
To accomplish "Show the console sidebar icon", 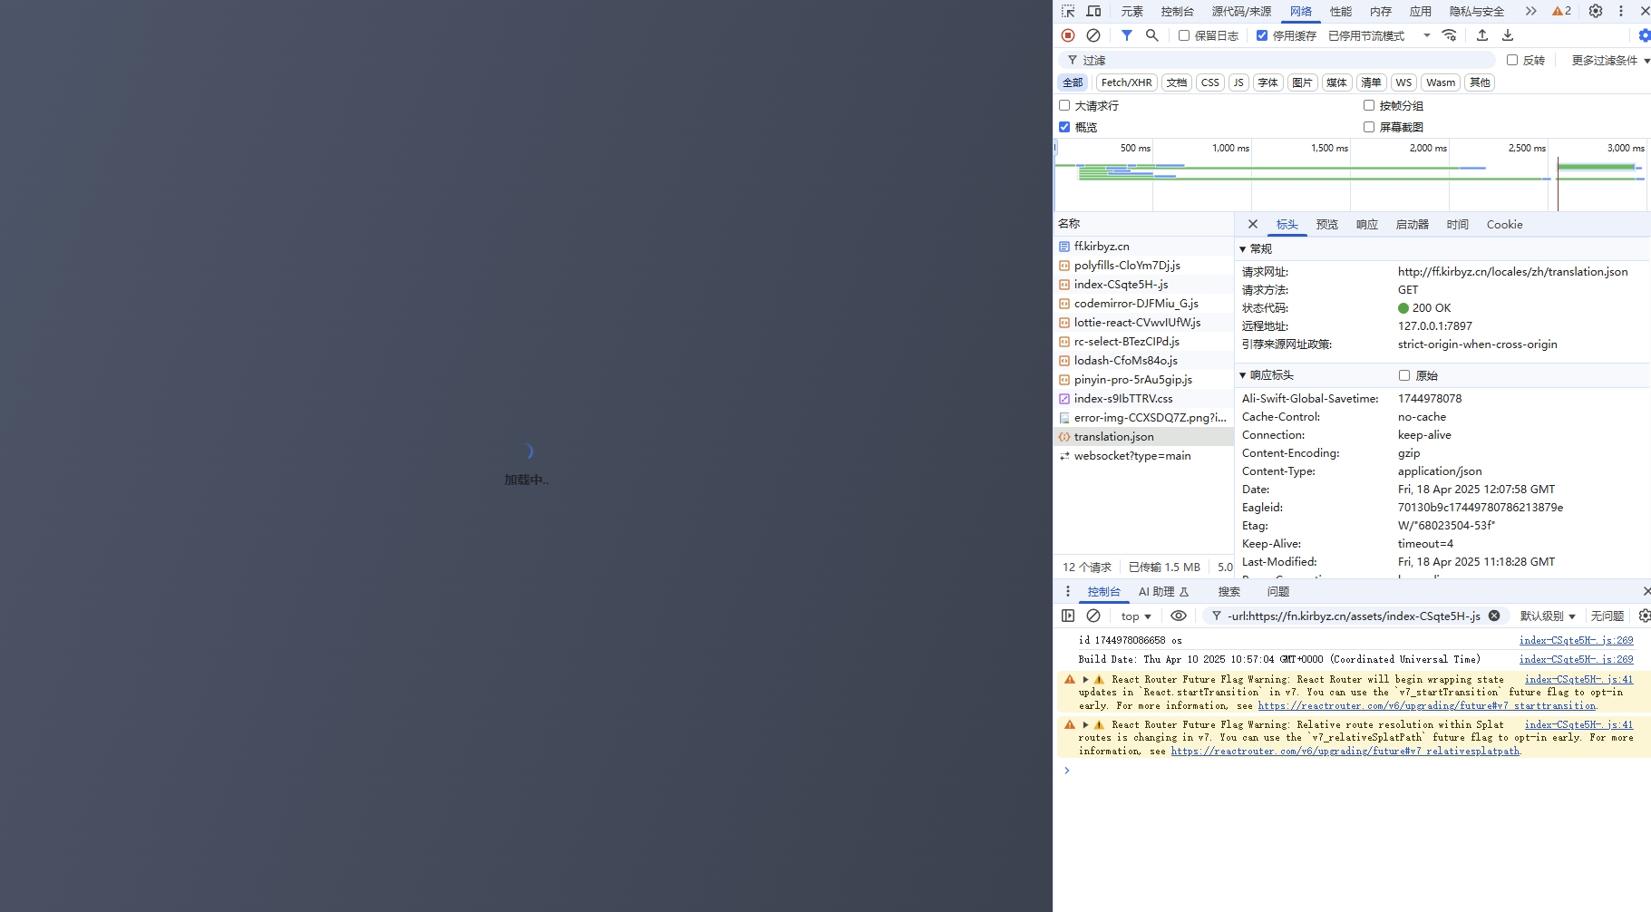I will coord(1068,616).
